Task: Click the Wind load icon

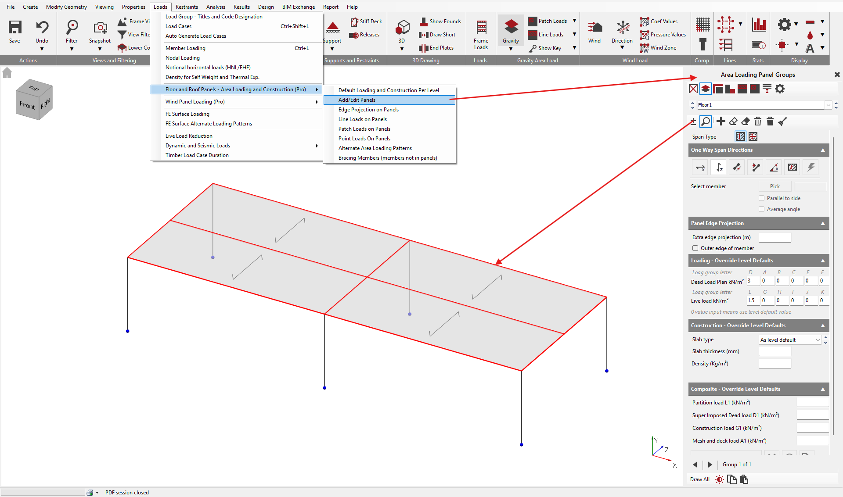Action: pos(594,28)
